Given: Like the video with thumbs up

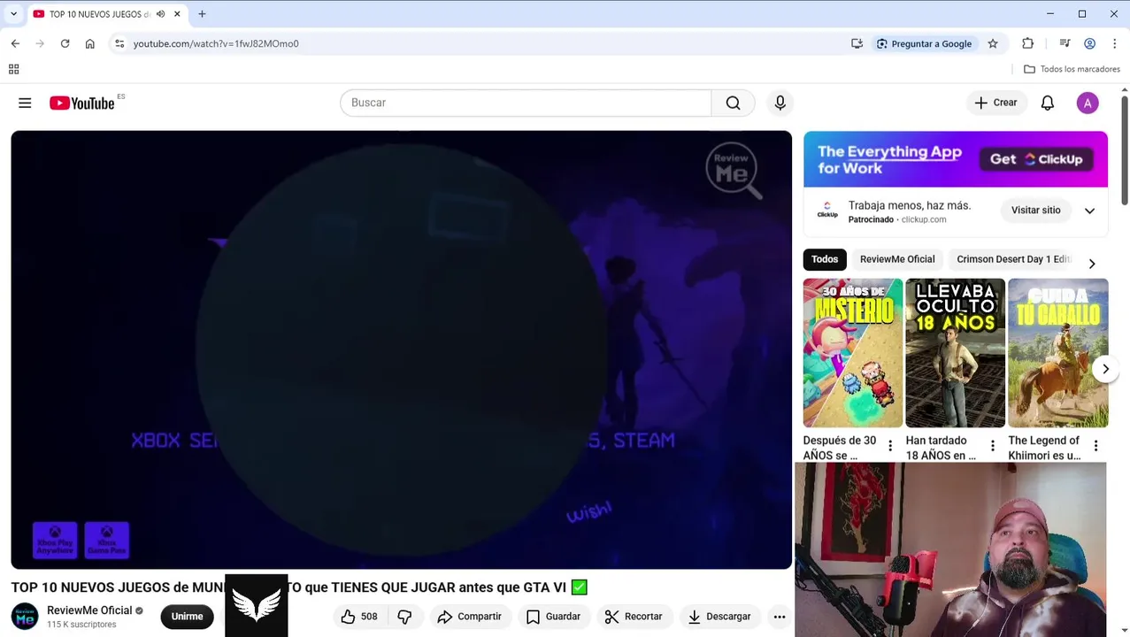Looking at the screenshot, I should pos(358,617).
